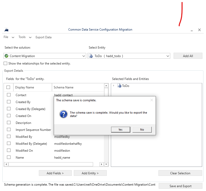
Task: Click the Created On field label
Action: 23,116
